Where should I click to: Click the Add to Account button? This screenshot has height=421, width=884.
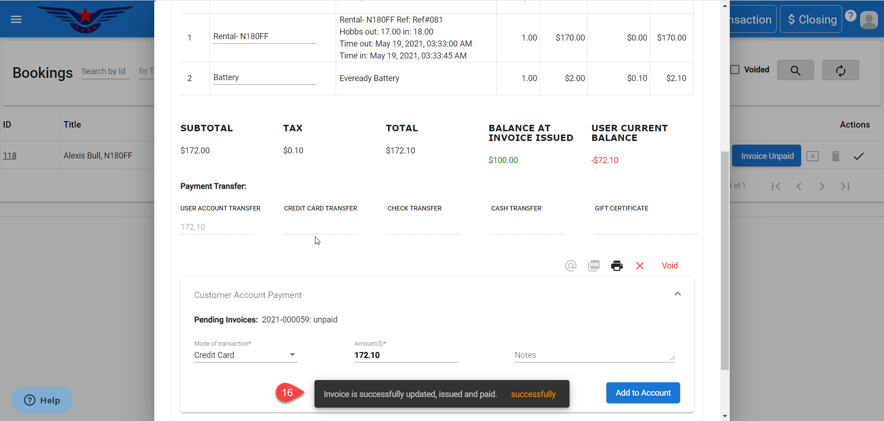click(643, 393)
